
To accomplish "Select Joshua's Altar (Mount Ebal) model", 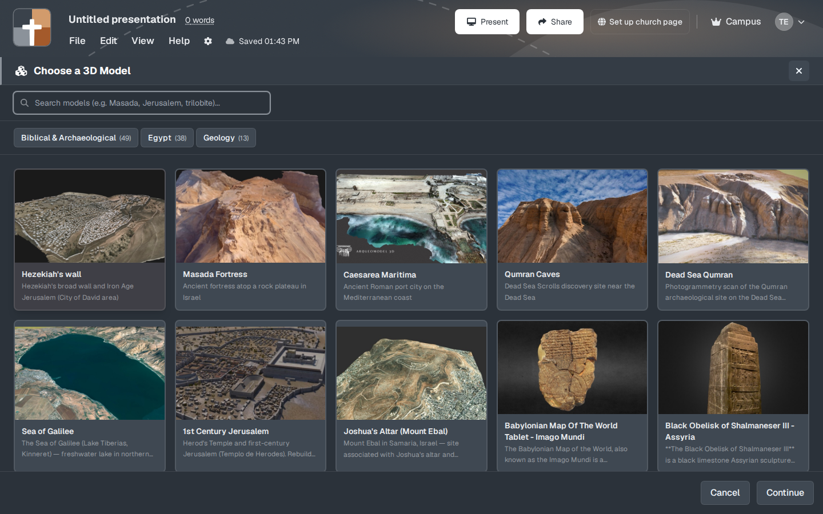I will (411, 396).
